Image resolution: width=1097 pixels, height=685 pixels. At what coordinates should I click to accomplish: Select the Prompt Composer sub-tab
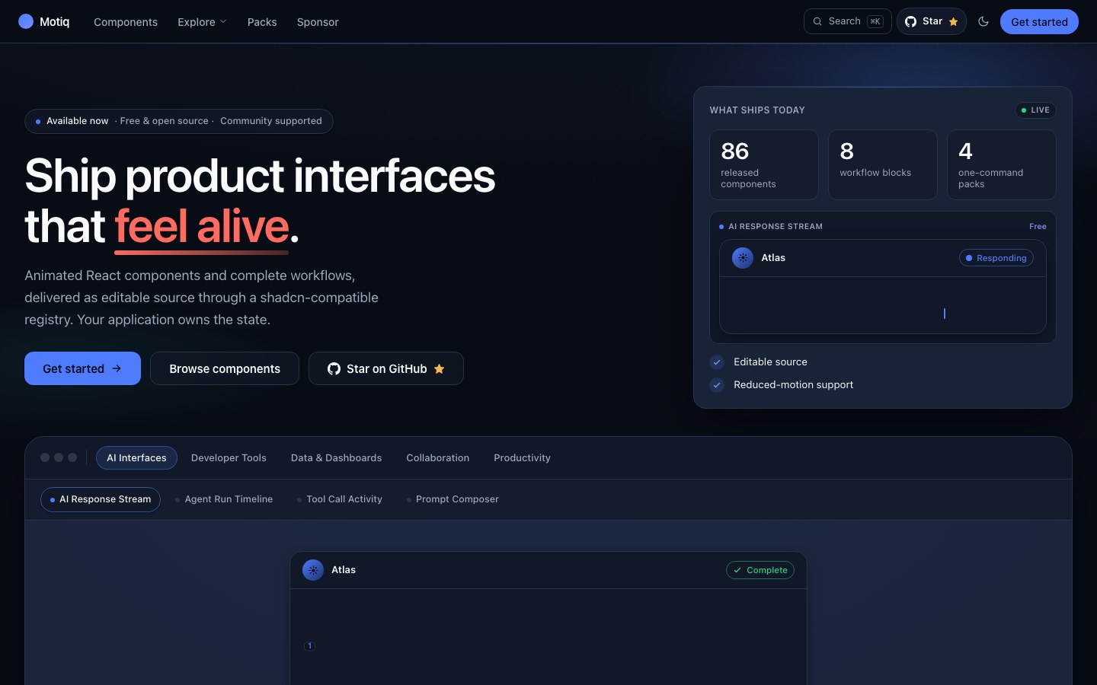pos(453,499)
